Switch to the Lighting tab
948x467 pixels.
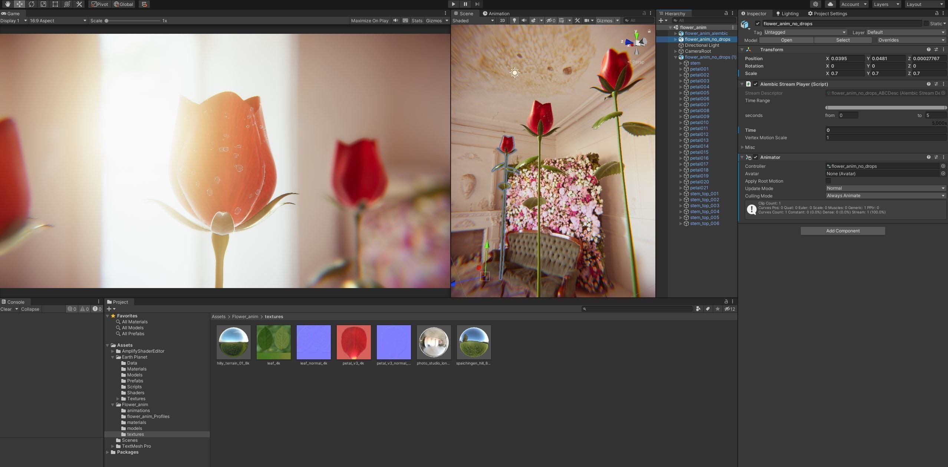click(x=787, y=13)
